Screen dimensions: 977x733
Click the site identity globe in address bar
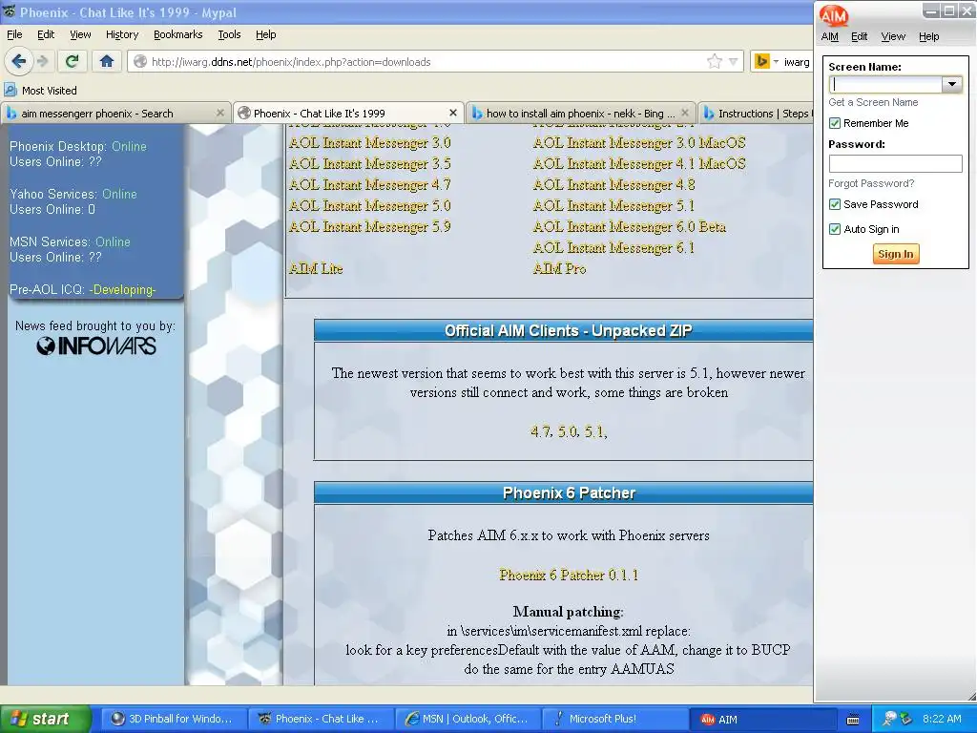coord(140,61)
